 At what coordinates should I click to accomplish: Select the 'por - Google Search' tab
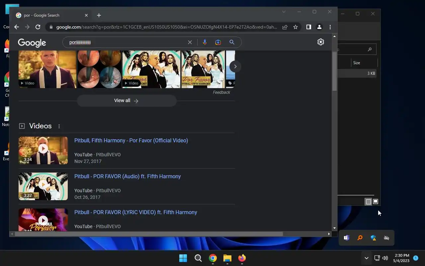(x=51, y=15)
